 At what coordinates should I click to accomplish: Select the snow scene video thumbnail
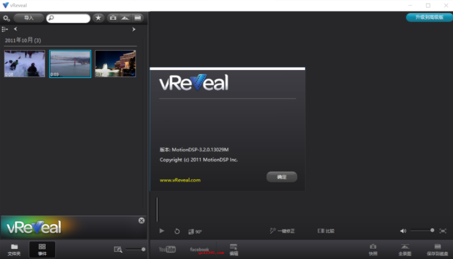[25, 64]
